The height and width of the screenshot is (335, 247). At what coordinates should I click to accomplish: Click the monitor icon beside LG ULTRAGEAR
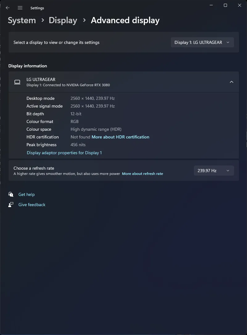point(17,82)
